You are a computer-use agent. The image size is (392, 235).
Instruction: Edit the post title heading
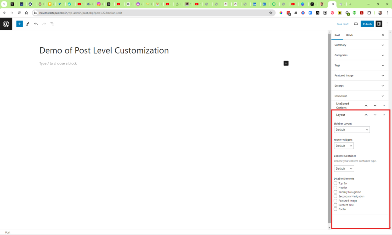tap(104, 50)
